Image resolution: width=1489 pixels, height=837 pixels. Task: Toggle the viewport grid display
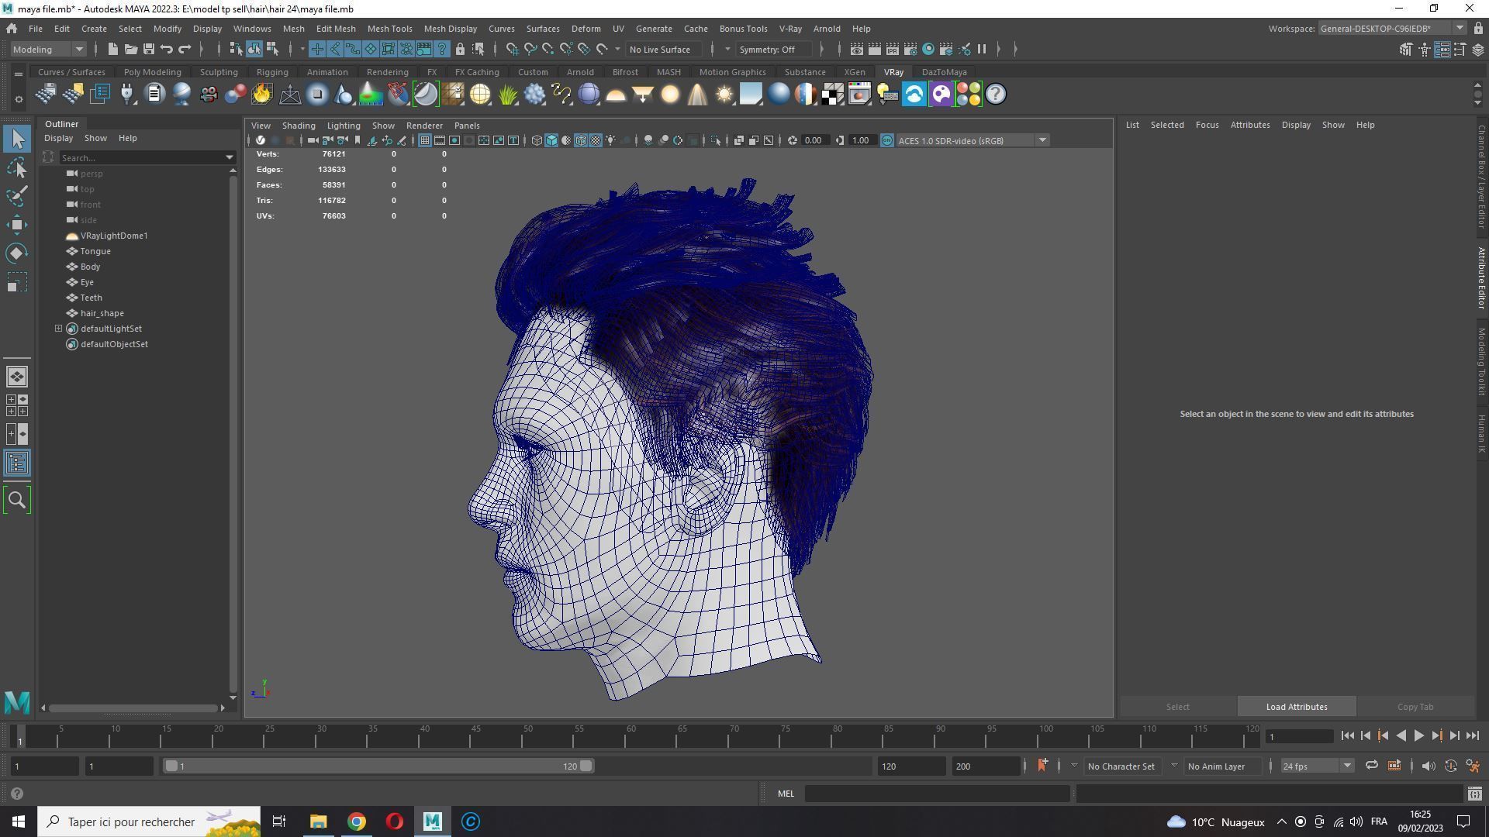coord(424,140)
